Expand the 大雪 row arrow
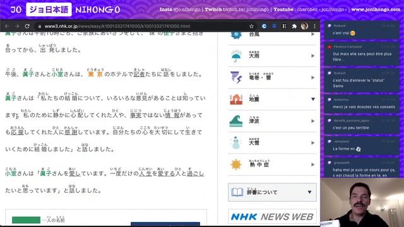This screenshot has height=227, width=404. pyautogui.click(x=313, y=143)
